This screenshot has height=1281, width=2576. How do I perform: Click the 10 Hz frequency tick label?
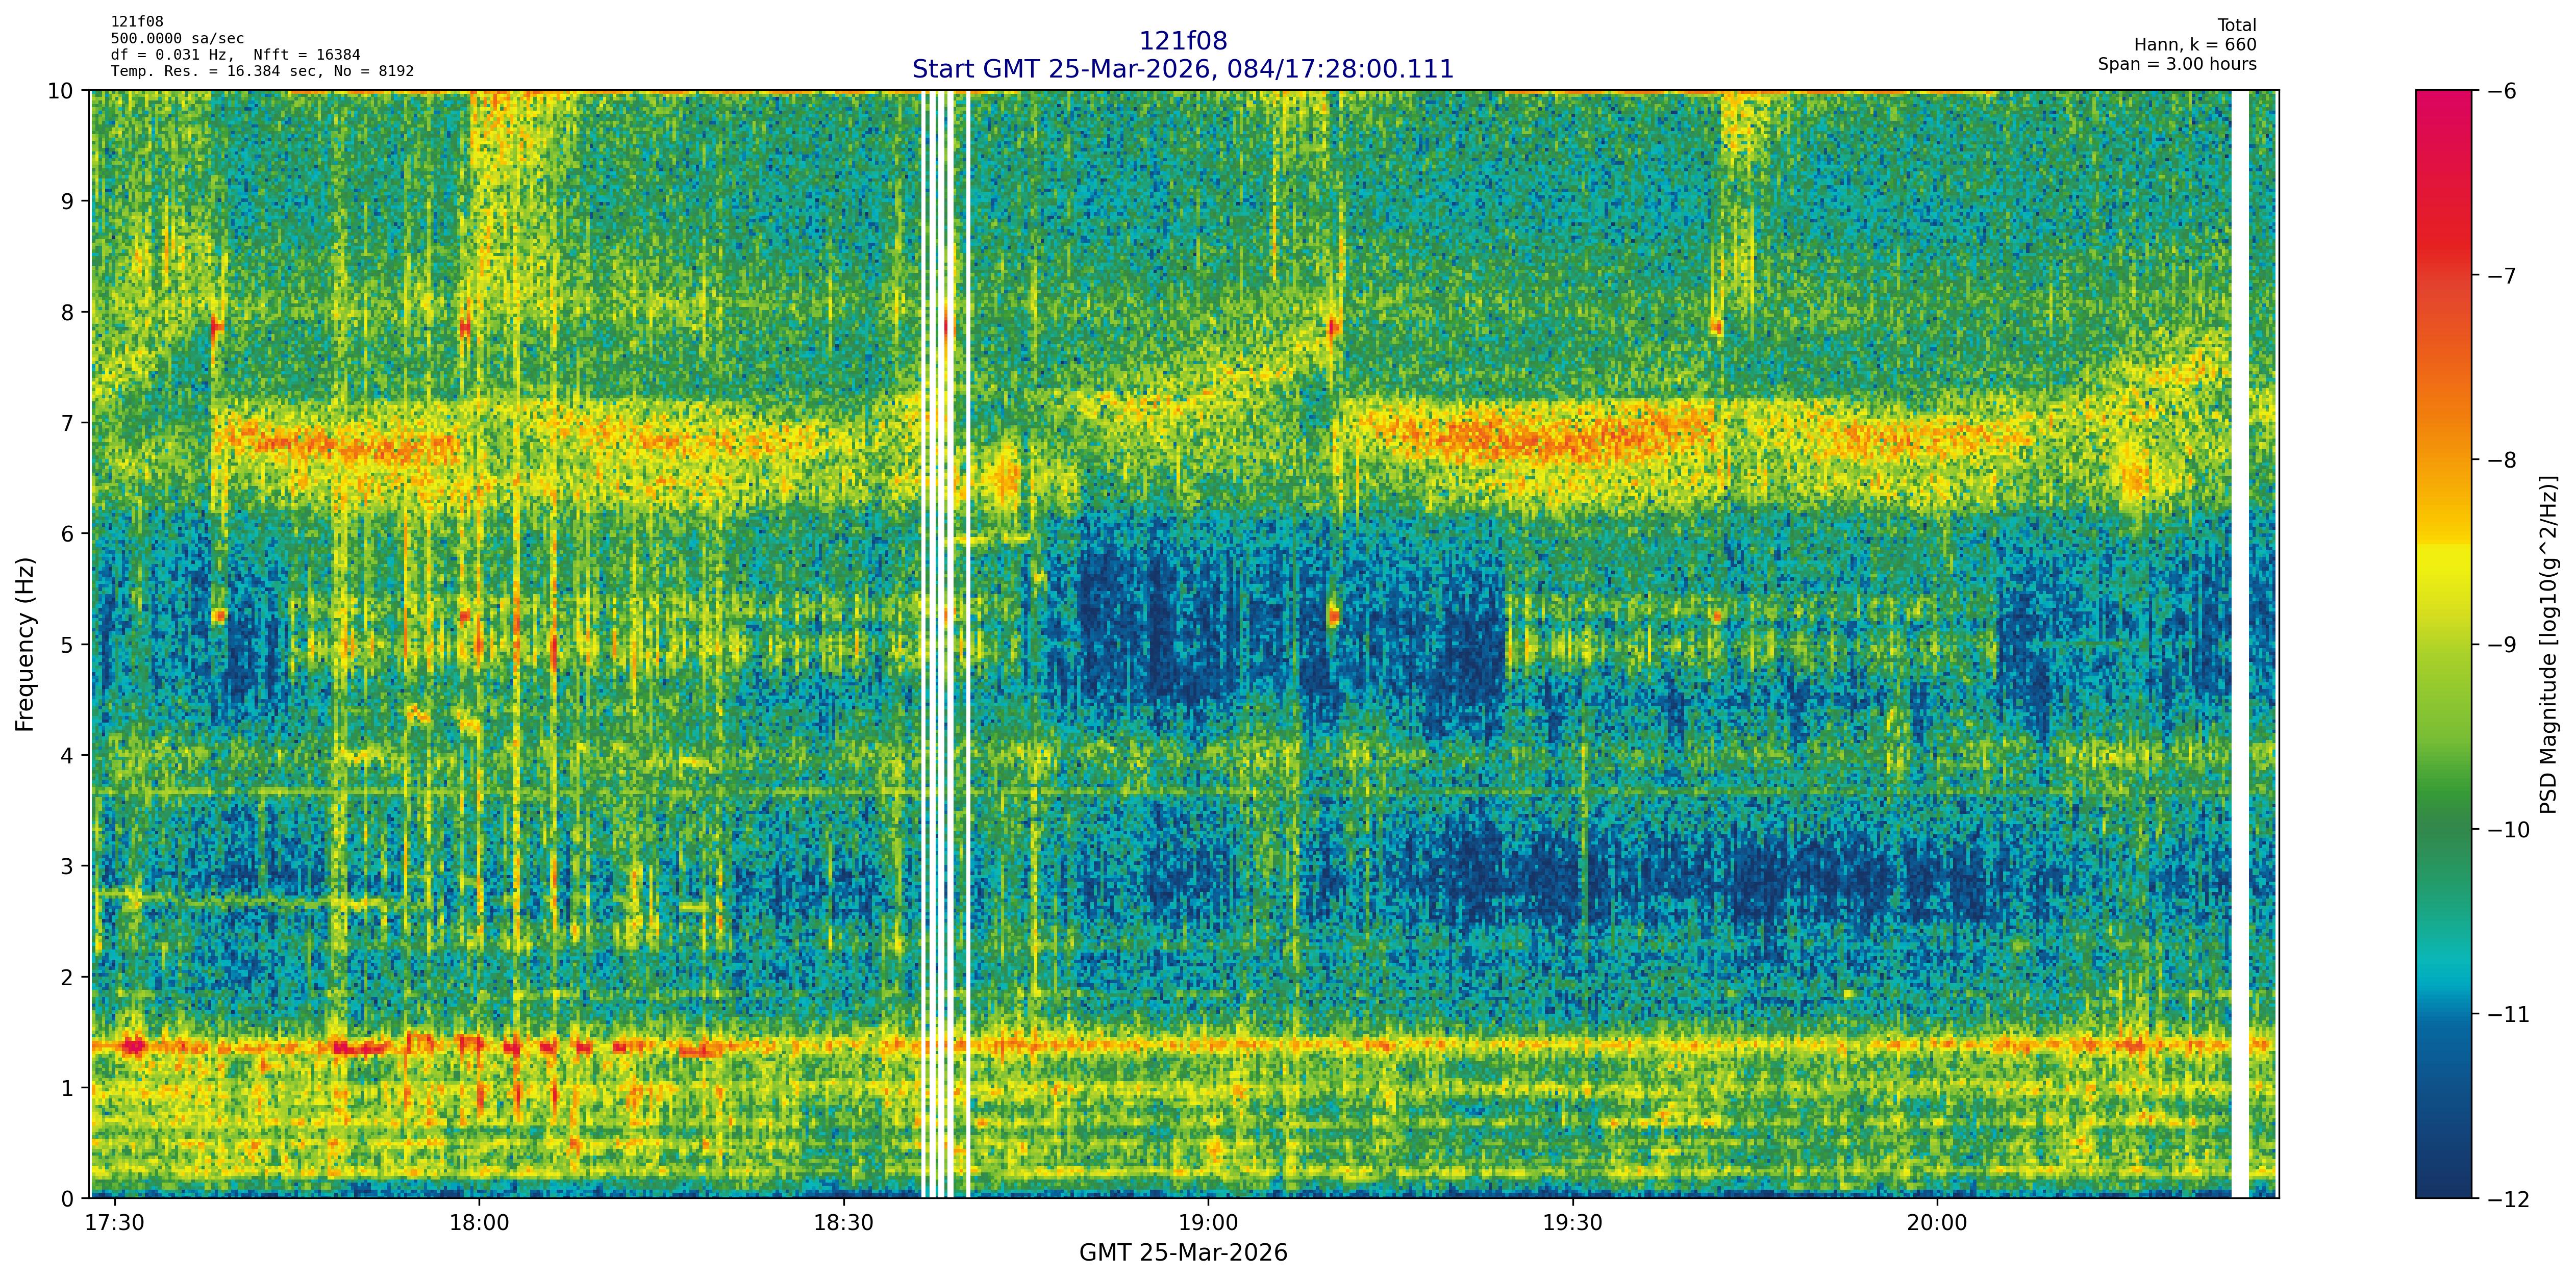click(60, 91)
